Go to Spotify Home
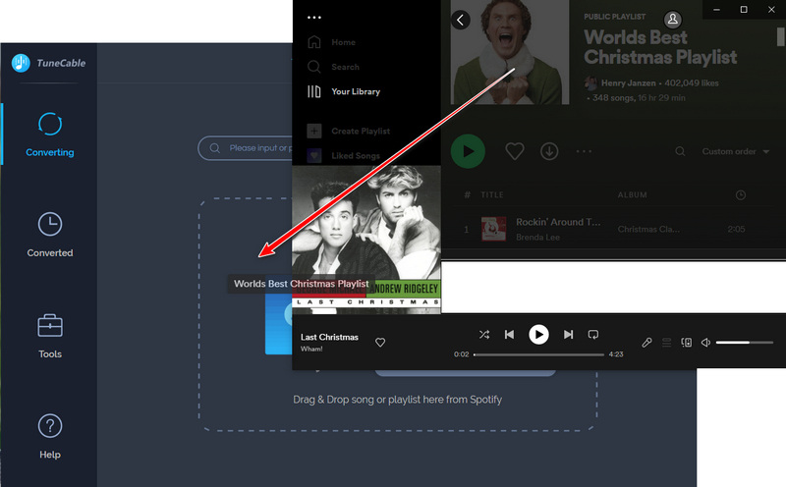 (332, 42)
